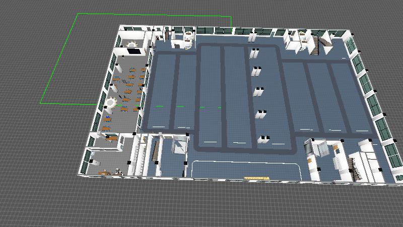Viewport: 403px width, 227px height.
Task: Click the leftmost green dash marker on floor
Action: [160, 106]
